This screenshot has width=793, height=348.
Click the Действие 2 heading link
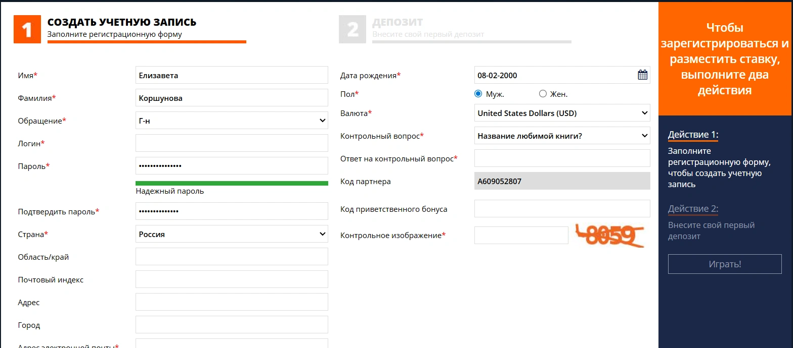(x=693, y=209)
